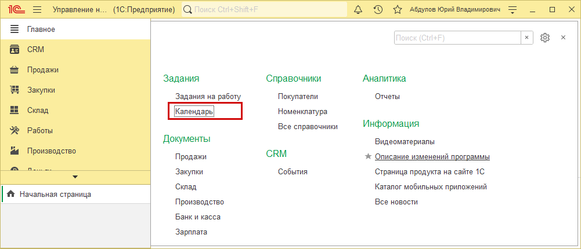
Task: Open События under CRM
Action: (x=293, y=171)
